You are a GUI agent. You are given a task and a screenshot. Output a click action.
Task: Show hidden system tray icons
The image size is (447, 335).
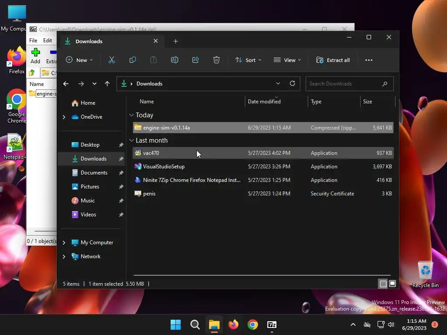point(353,325)
